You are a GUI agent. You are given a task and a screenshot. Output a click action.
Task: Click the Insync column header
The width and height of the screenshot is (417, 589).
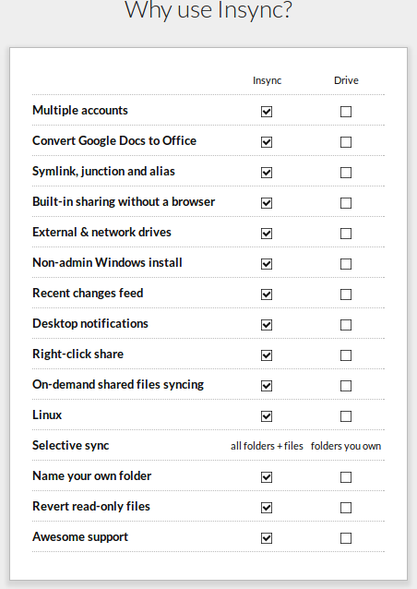click(x=267, y=80)
